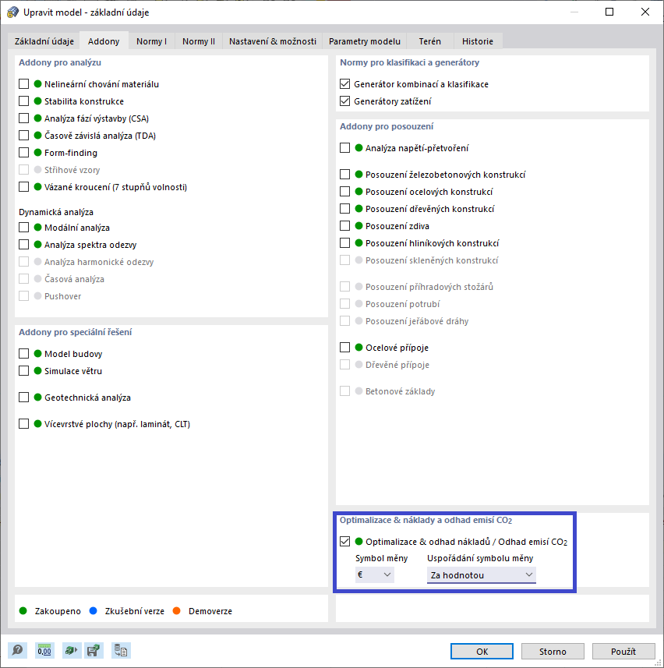Screen dimensions: 664x668
Task: Confirm with the OK button
Action: (x=482, y=652)
